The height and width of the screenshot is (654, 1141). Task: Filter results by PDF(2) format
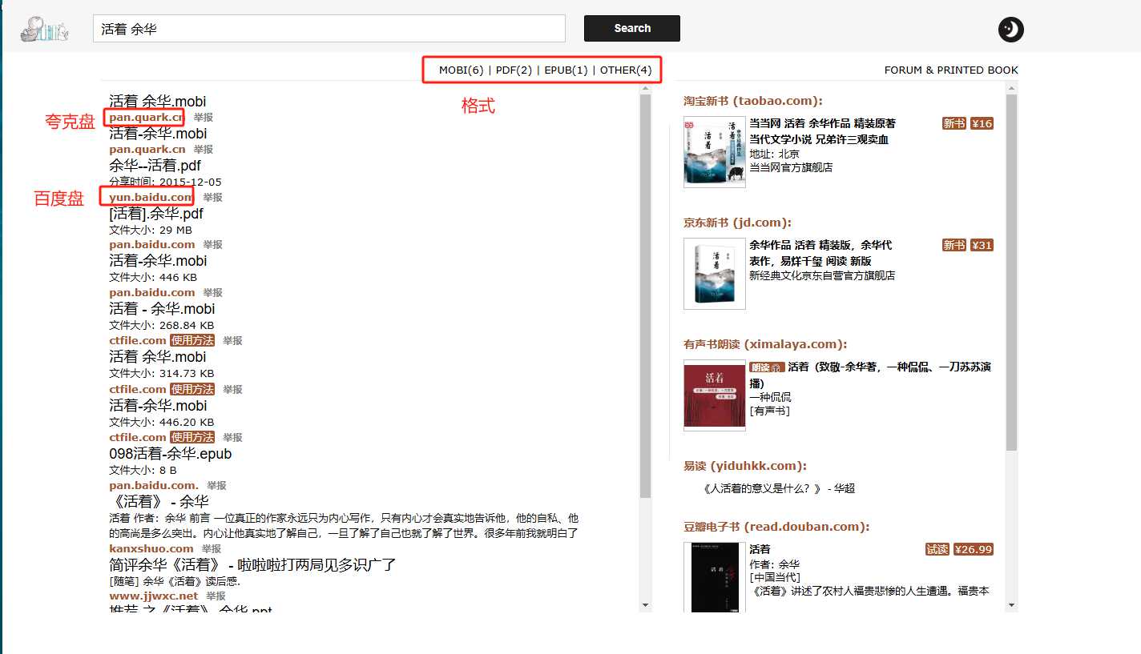pyautogui.click(x=514, y=70)
